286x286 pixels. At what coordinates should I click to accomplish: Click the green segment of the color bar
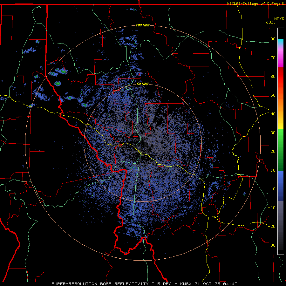click(x=281, y=150)
